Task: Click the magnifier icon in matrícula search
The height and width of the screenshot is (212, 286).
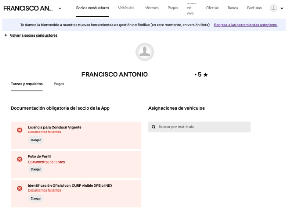Action: tap(154, 127)
